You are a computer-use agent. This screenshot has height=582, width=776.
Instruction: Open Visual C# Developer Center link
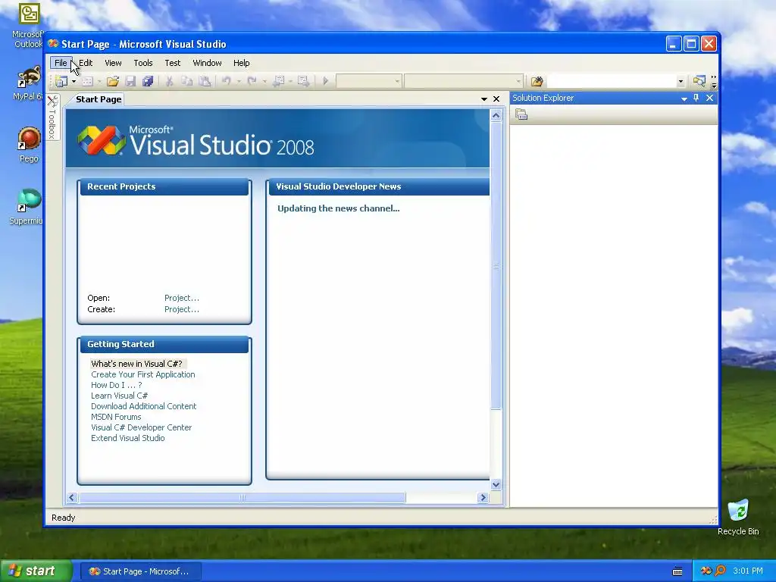click(x=141, y=427)
